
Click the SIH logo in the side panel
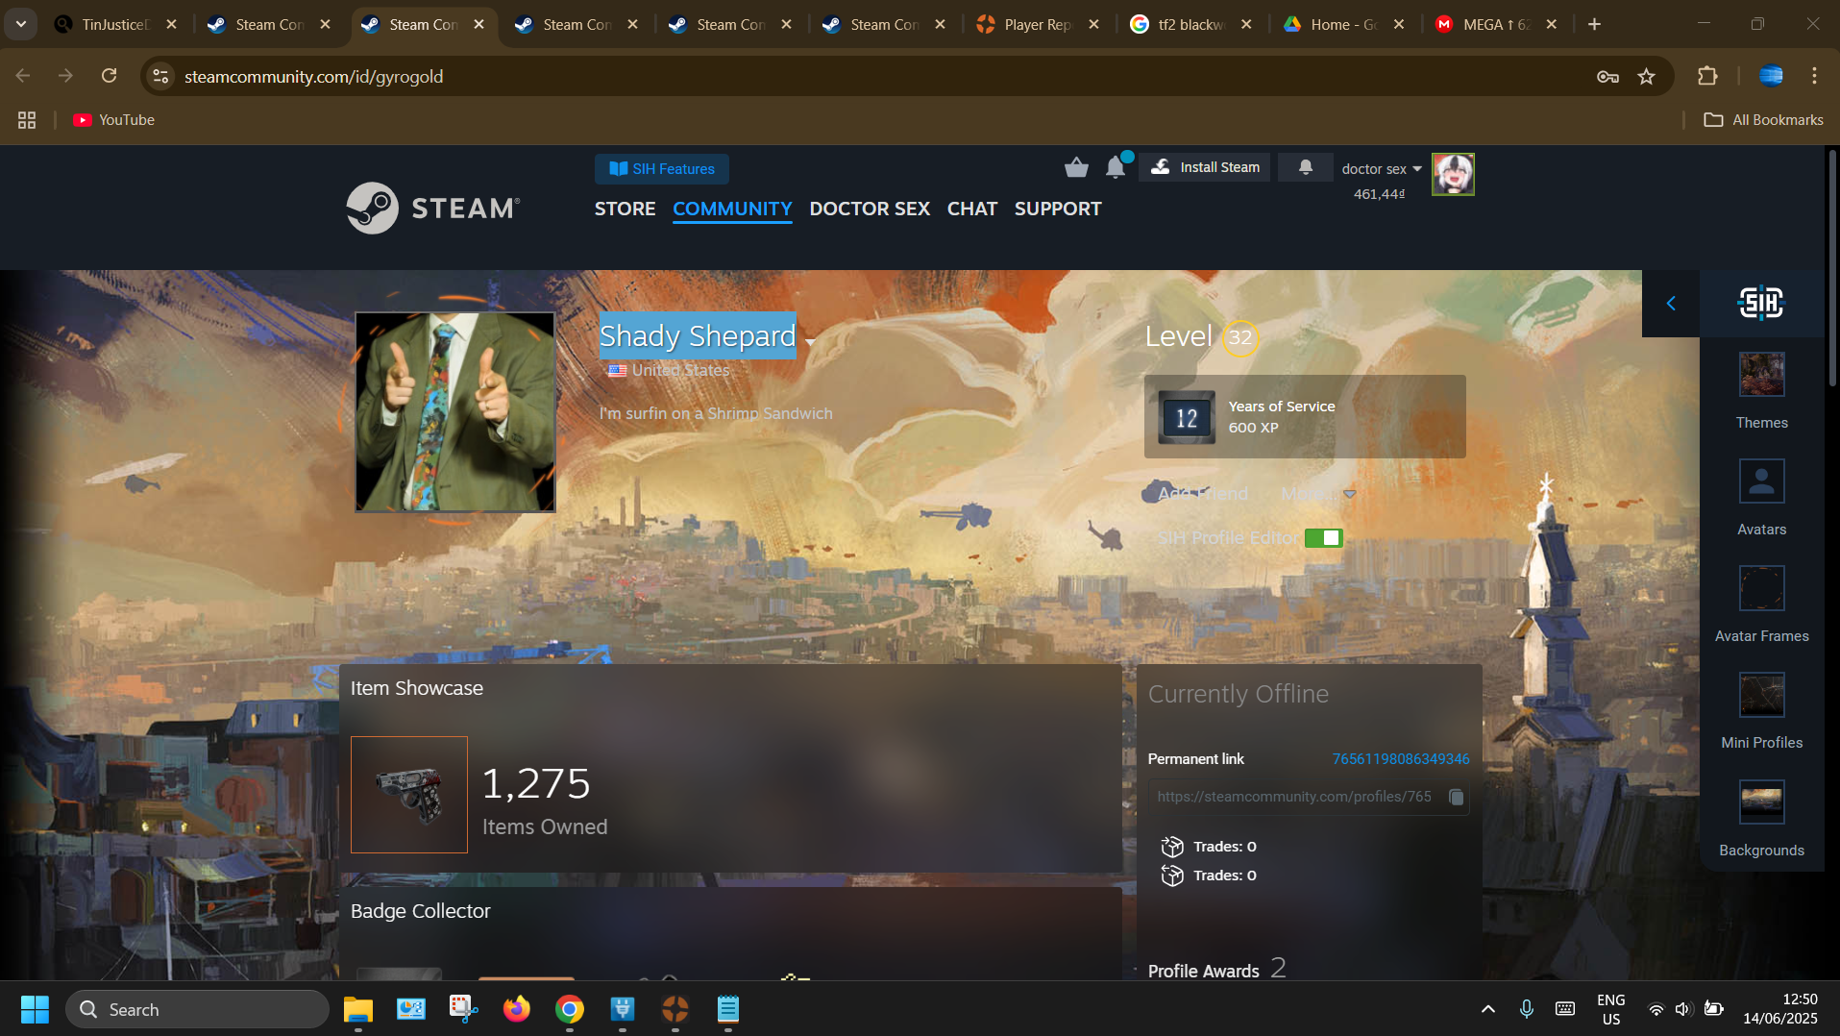coord(1761,303)
